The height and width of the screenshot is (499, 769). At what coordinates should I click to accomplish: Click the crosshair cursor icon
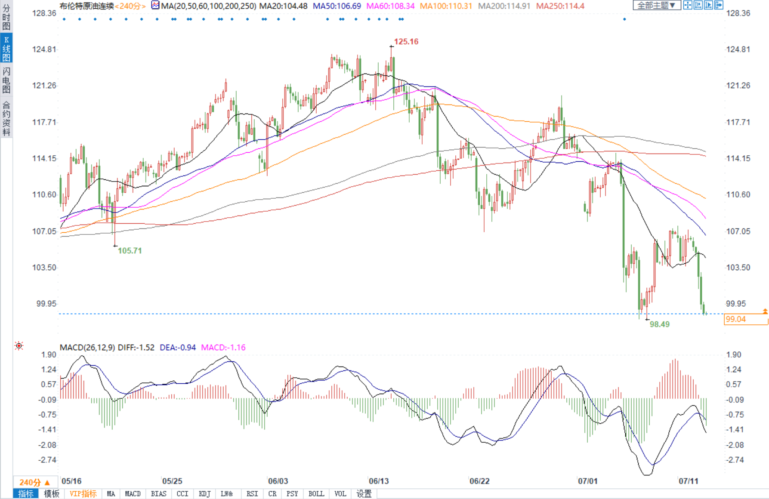tap(688, 5)
